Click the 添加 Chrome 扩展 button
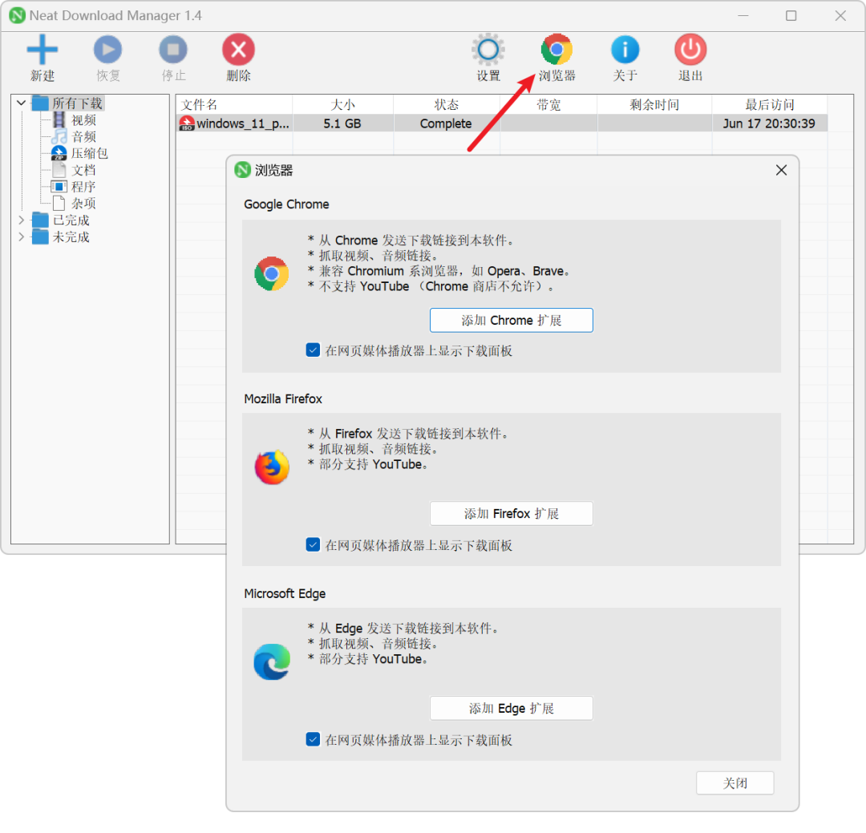 (x=512, y=321)
